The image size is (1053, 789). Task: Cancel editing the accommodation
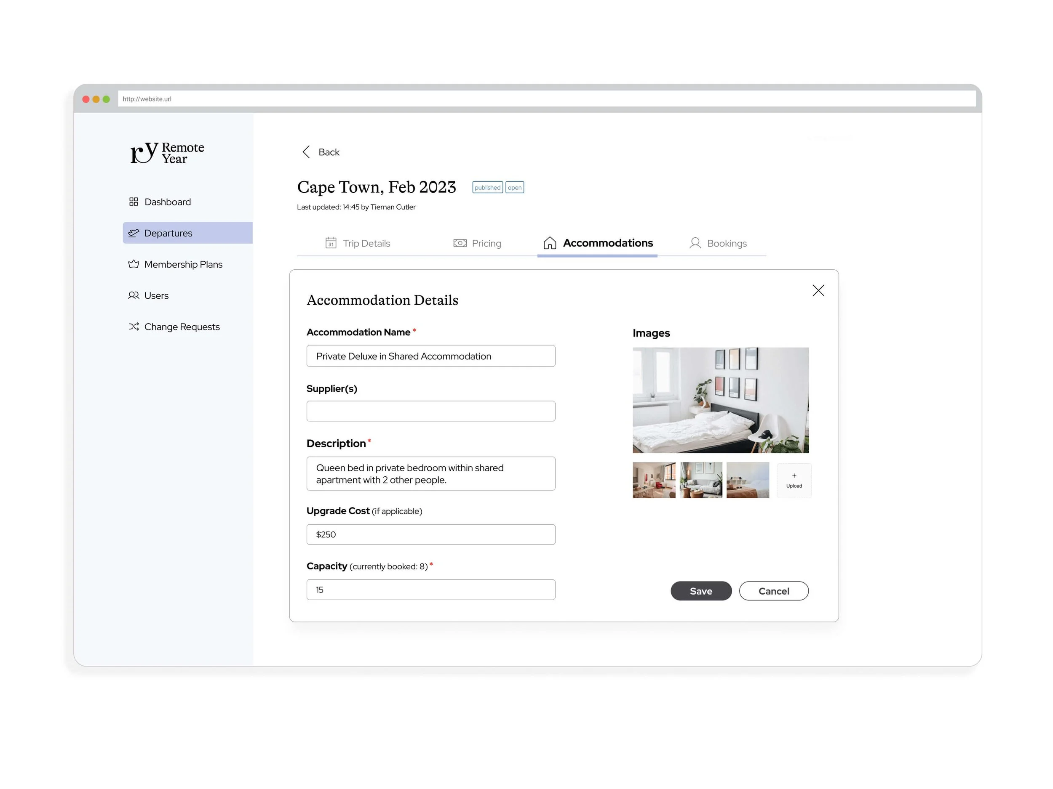[774, 591]
